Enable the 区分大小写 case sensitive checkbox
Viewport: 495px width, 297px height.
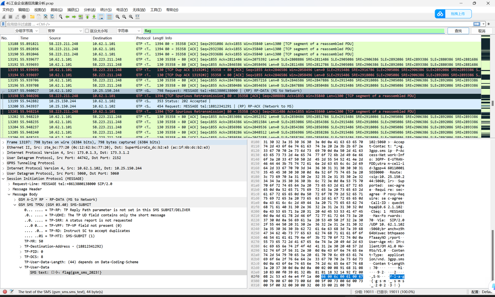[x=87, y=31]
